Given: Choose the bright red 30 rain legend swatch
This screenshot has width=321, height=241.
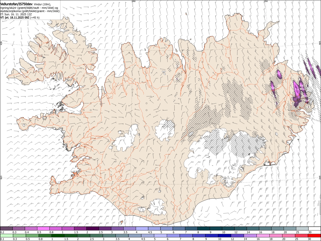Looking at the screenshot, I should [x=314, y=236].
